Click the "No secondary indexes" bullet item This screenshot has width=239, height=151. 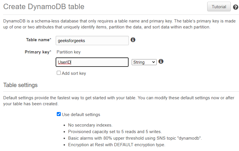tap(90, 125)
